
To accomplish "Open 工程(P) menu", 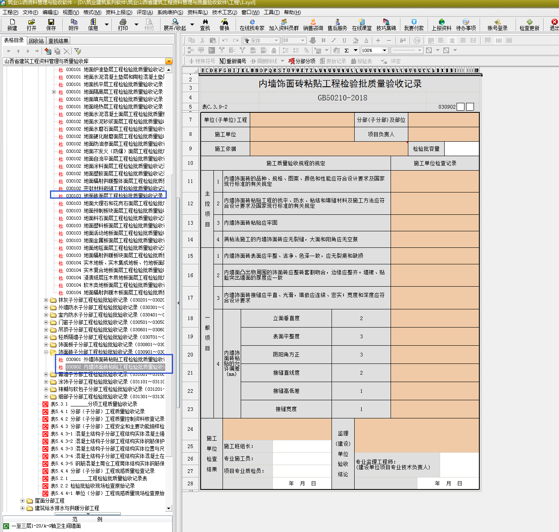I will tap(10, 12).
